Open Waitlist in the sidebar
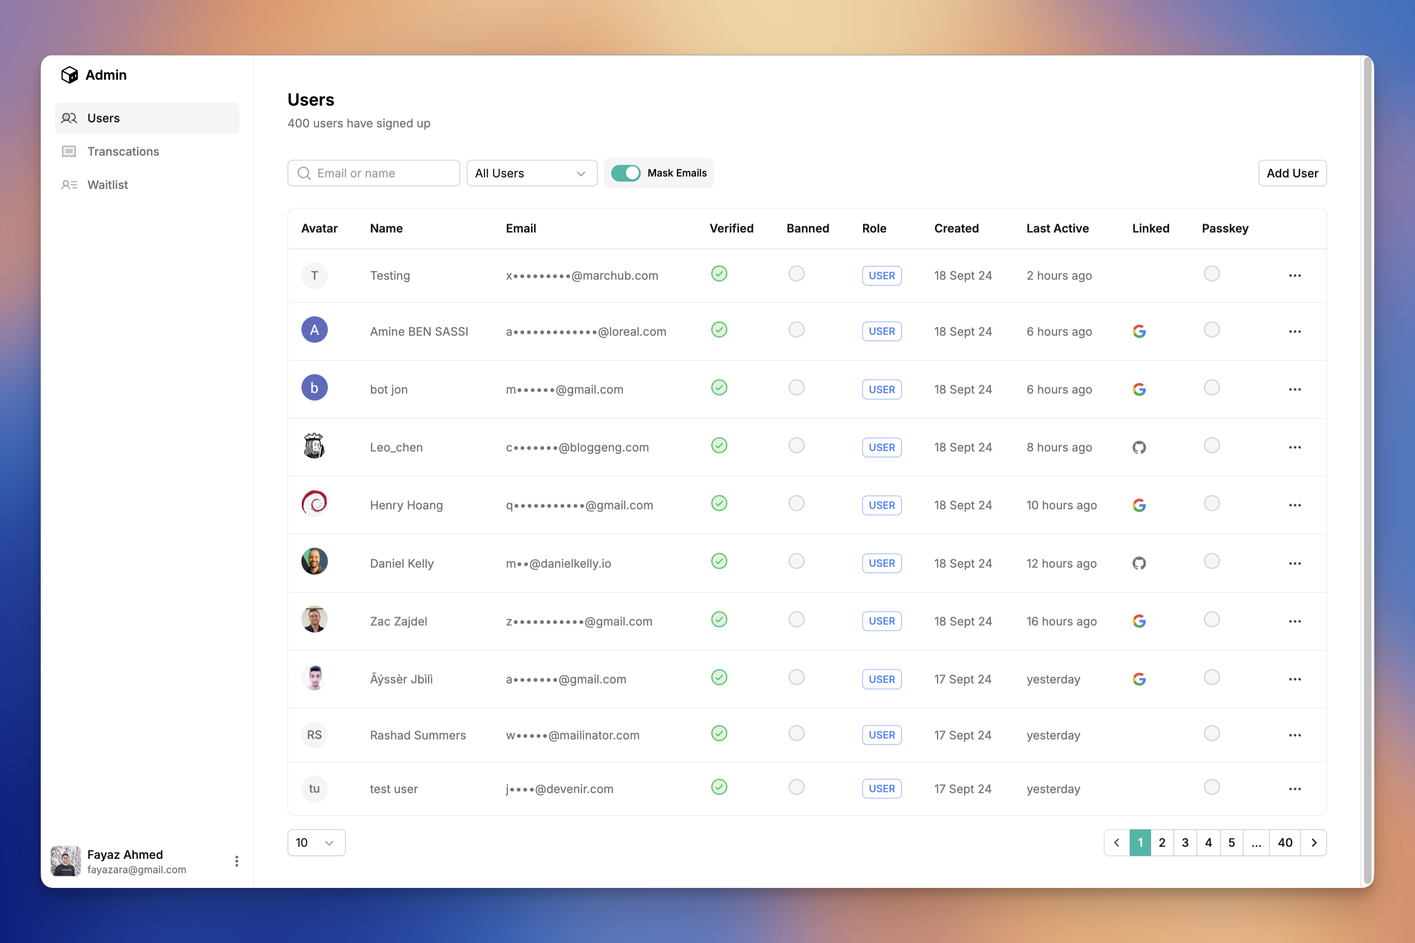This screenshot has height=943, width=1415. tap(107, 185)
